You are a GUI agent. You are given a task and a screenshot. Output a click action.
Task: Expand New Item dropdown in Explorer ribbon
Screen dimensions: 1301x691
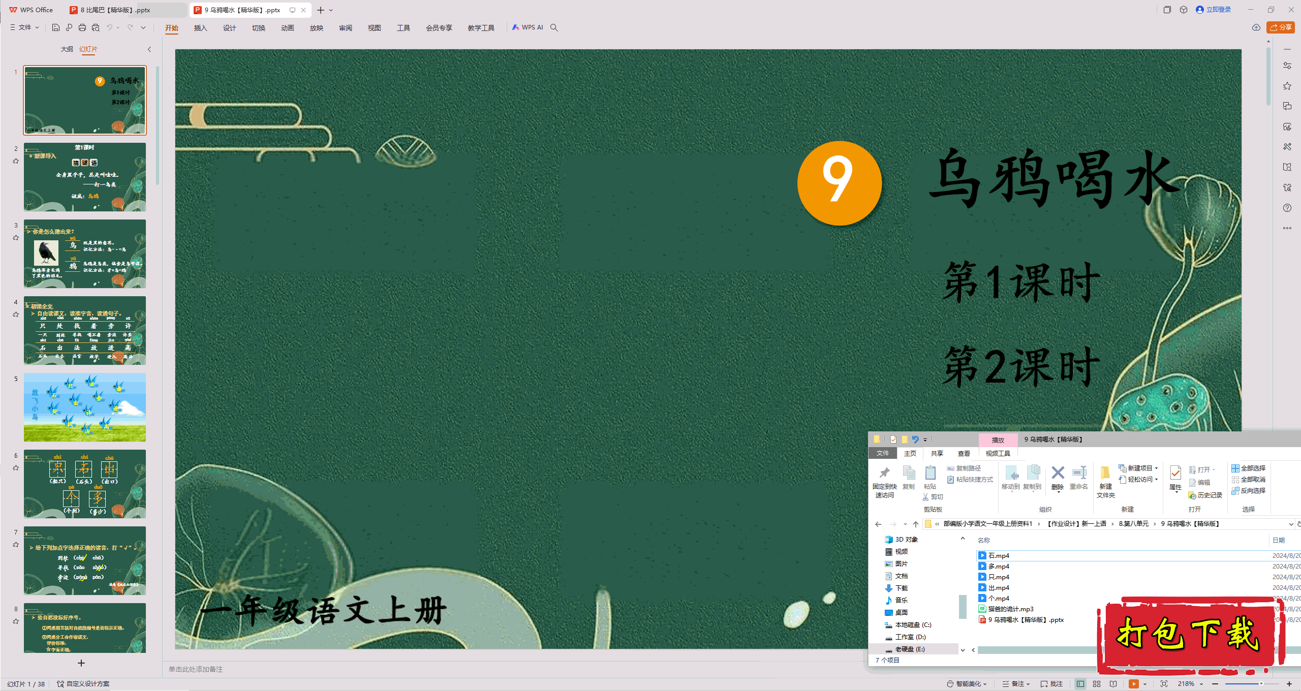[1156, 468]
